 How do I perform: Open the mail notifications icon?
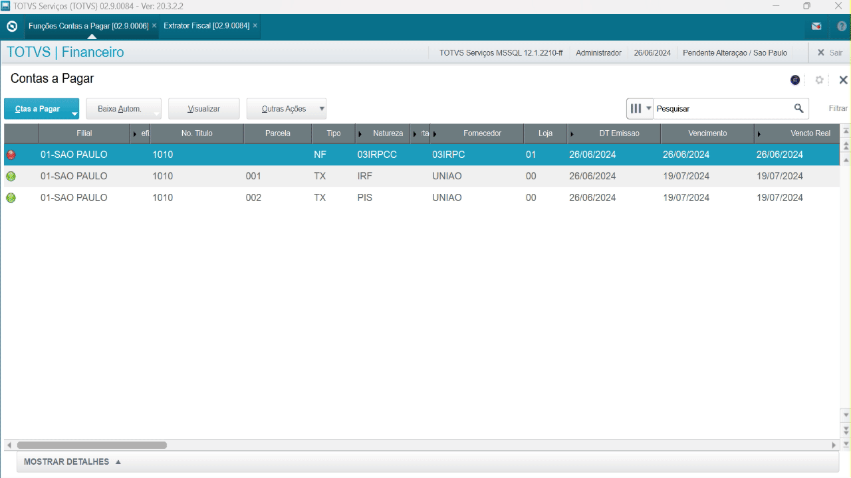(816, 27)
